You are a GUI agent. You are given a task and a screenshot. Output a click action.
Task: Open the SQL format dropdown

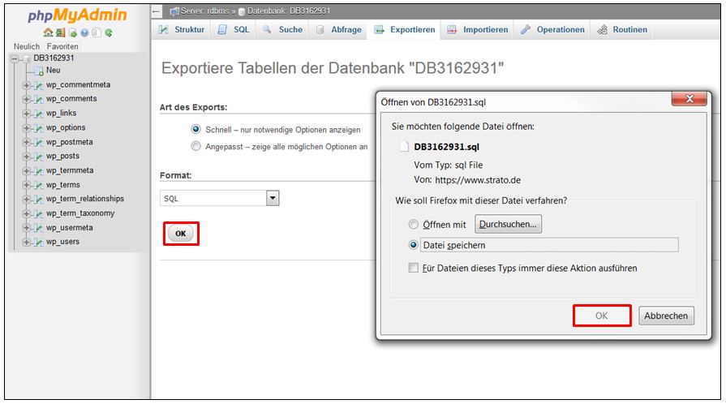pos(220,198)
